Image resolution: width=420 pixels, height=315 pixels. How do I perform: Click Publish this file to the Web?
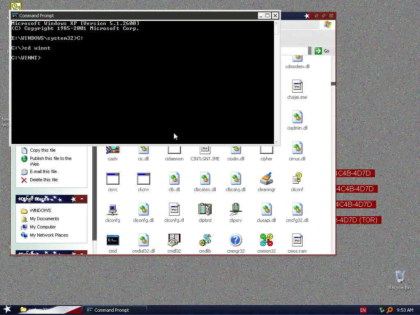coord(50,161)
